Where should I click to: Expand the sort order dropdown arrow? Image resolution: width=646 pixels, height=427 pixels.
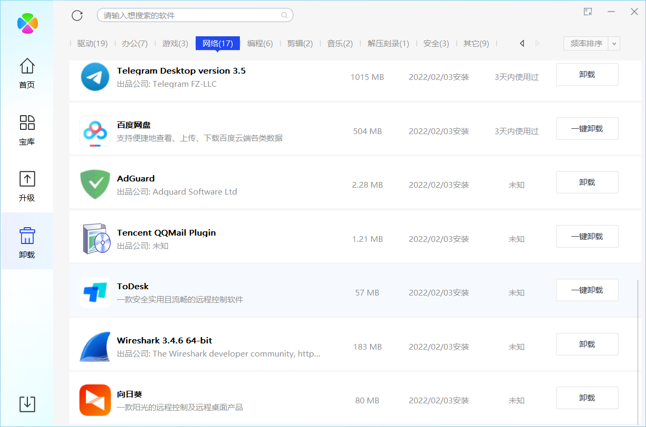pyautogui.click(x=614, y=43)
